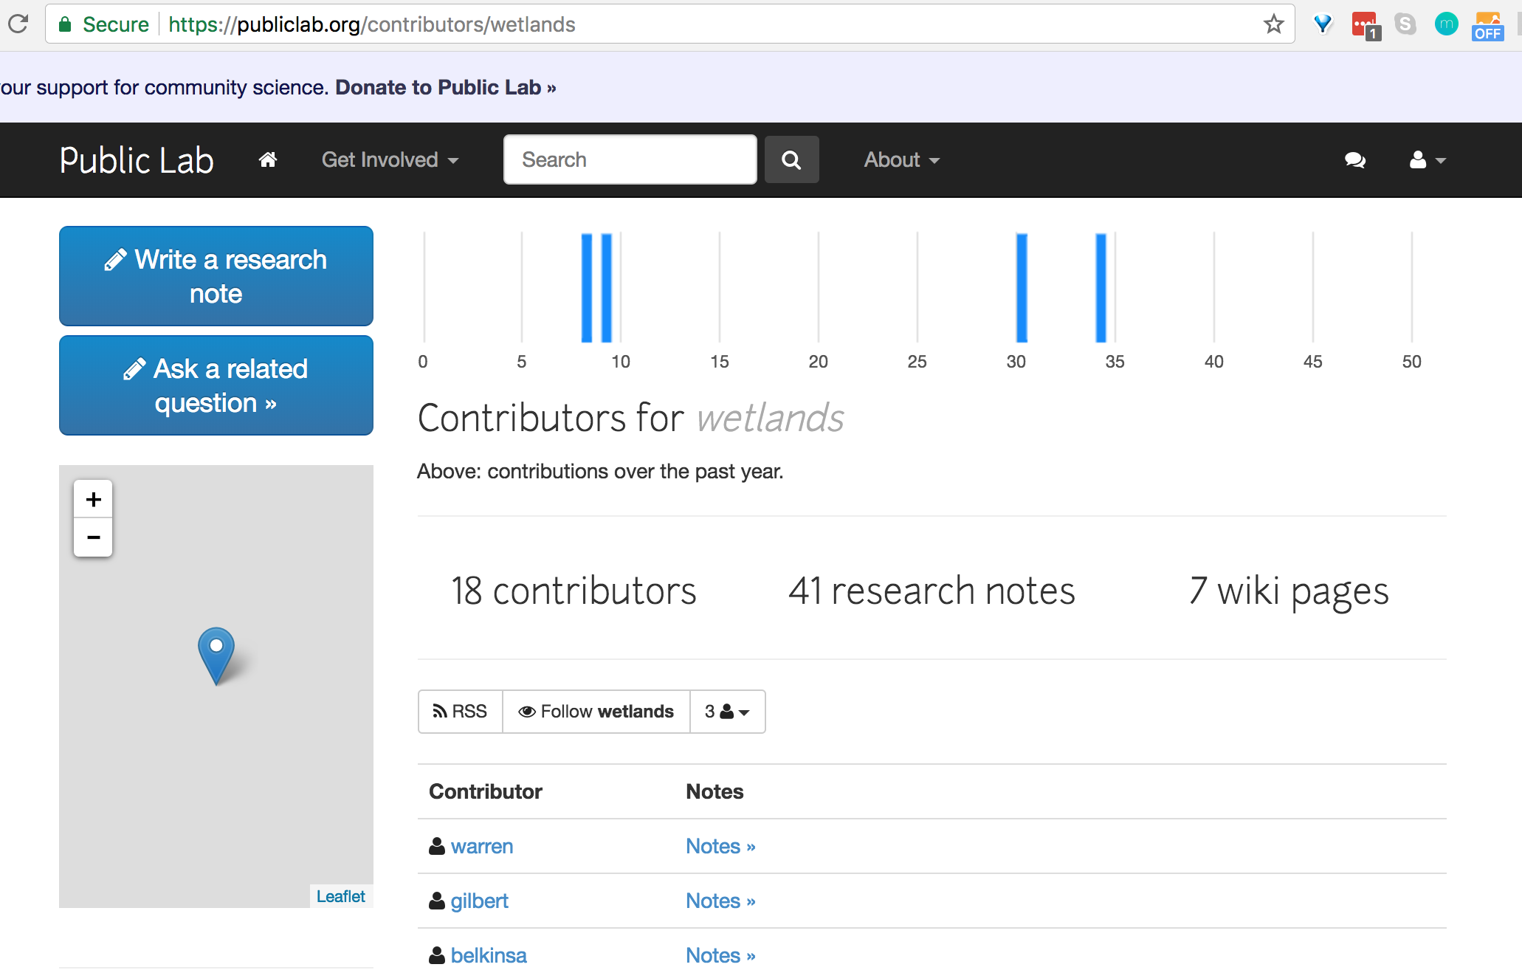Screen dimensions: 1522x970
Task: Reload the page with refresh icon
Action: point(18,24)
